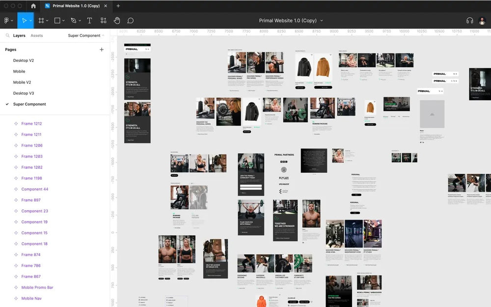Open the Figma main menu icon

coord(7,21)
